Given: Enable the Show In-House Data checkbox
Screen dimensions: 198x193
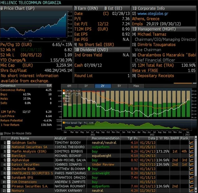Looking at the screenshot, I should click(x=2, y=133).
